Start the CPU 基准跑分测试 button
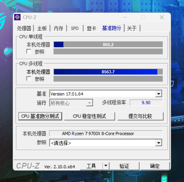This screenshot has width=184, height=182. pos(40,116)
